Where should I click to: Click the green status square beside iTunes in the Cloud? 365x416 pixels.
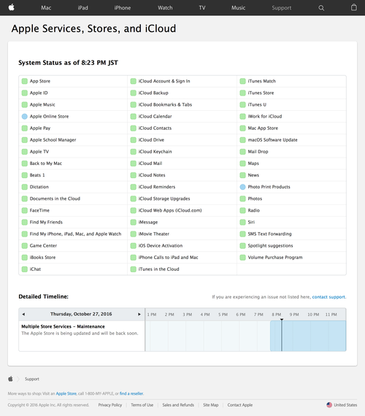[134, 269]
